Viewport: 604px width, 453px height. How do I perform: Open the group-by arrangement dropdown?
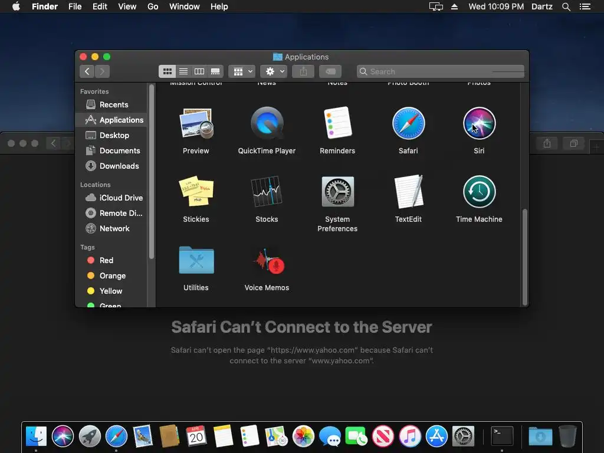coord(242,71)
